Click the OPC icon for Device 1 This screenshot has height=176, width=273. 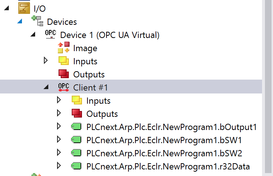click(51, 34)
